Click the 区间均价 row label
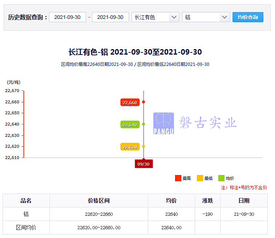This screenshot has height=238, width=275. pos(26,228)
